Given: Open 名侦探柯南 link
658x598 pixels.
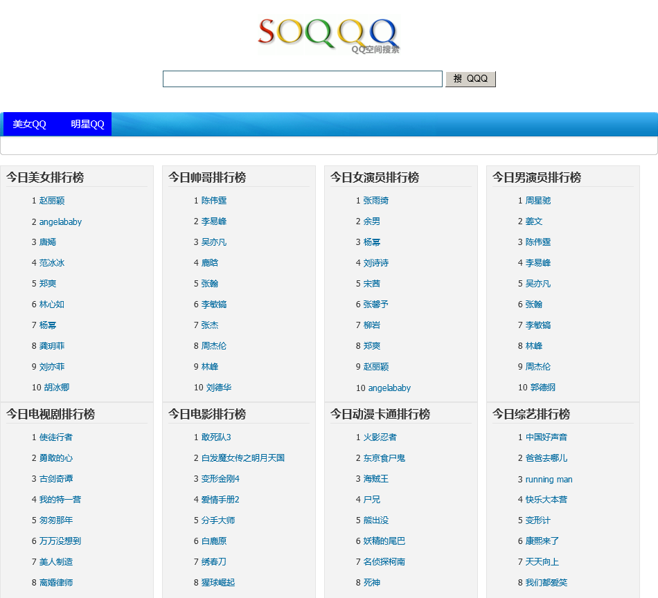Looking at the screenshot, I should (x=384, y=562).
